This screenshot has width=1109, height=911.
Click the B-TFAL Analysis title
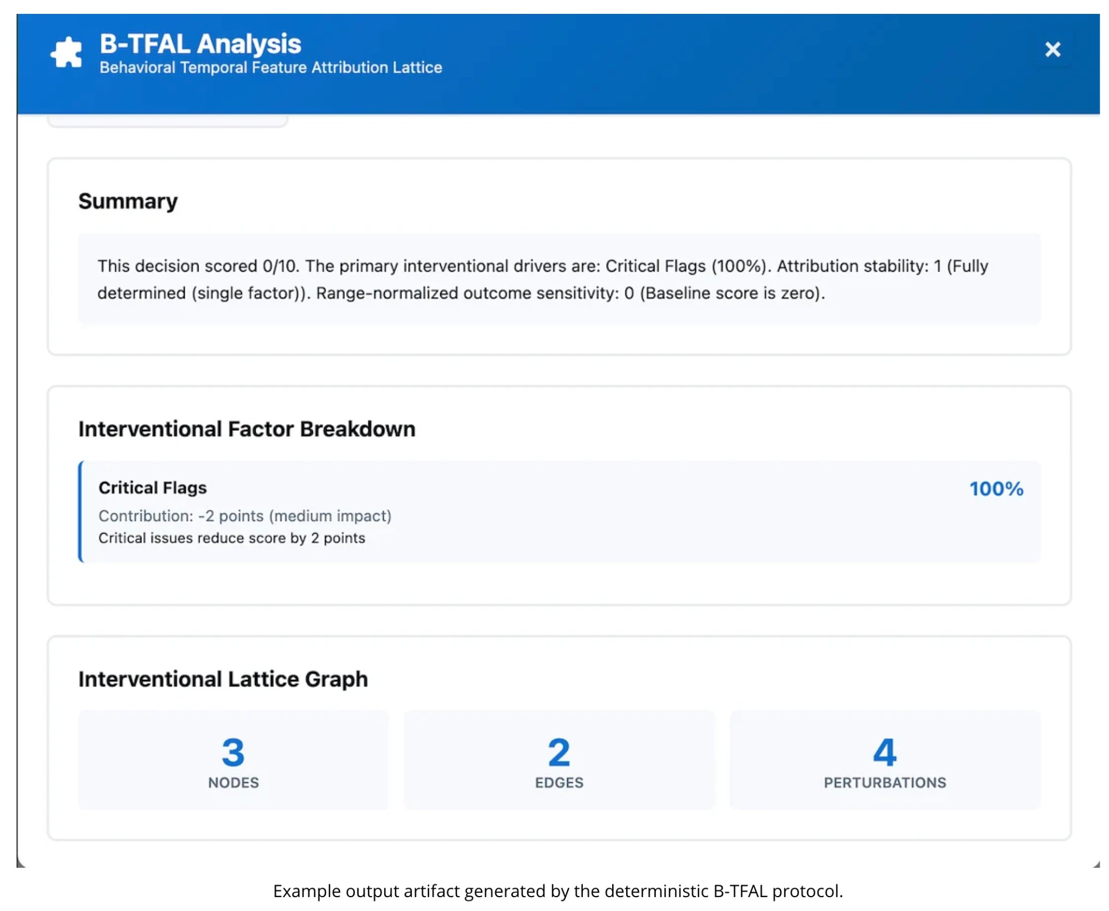point(200,44)
